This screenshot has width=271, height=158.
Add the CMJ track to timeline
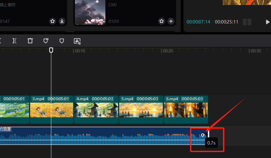coord(171,21)
